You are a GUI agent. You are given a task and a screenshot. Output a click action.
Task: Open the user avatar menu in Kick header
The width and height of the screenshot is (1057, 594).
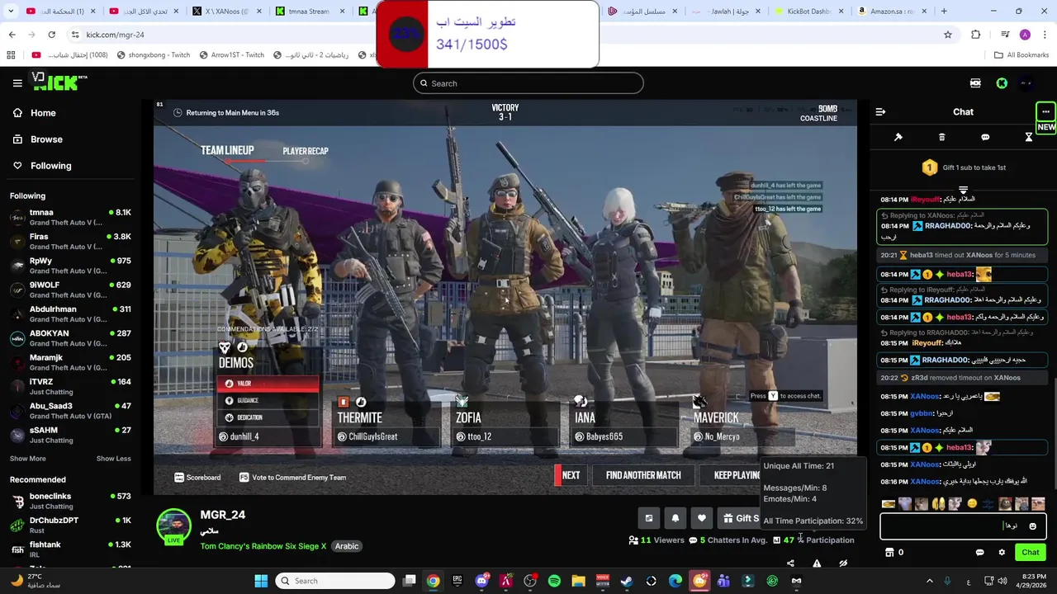coord(1026,83)
